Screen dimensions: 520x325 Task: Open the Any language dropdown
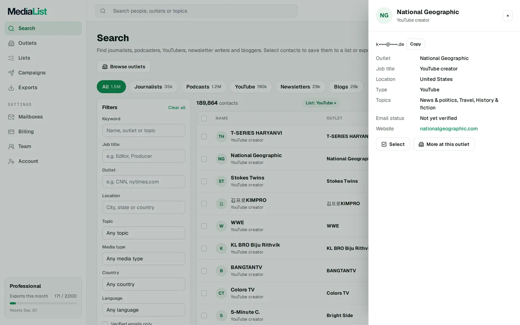(x=144, y=310)
